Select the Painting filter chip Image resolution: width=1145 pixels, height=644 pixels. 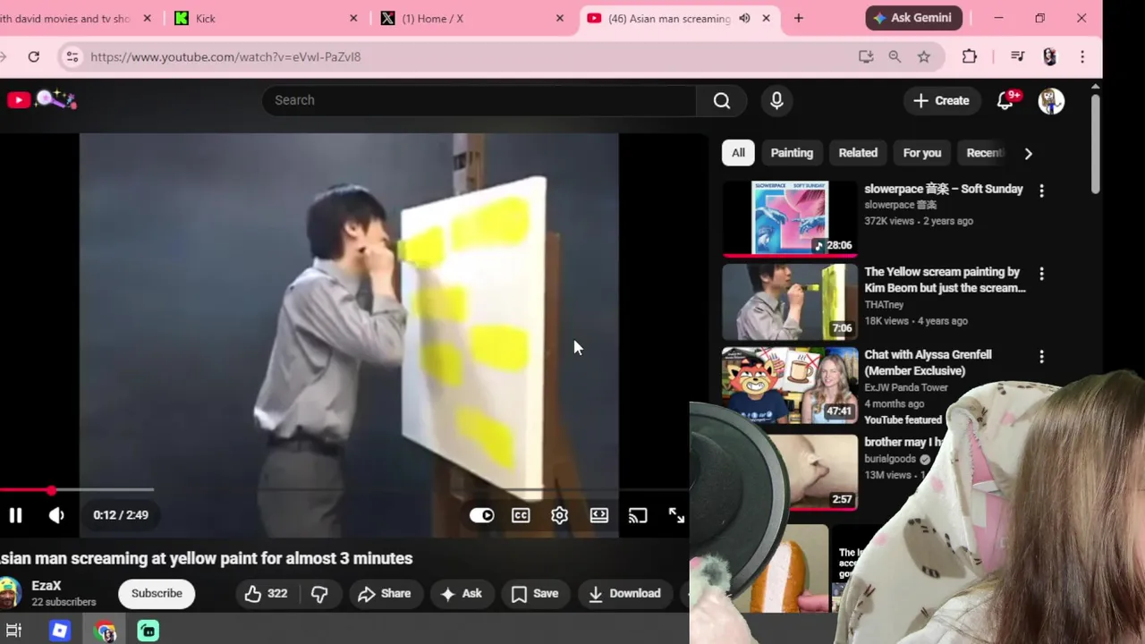[x=792, y=153]
